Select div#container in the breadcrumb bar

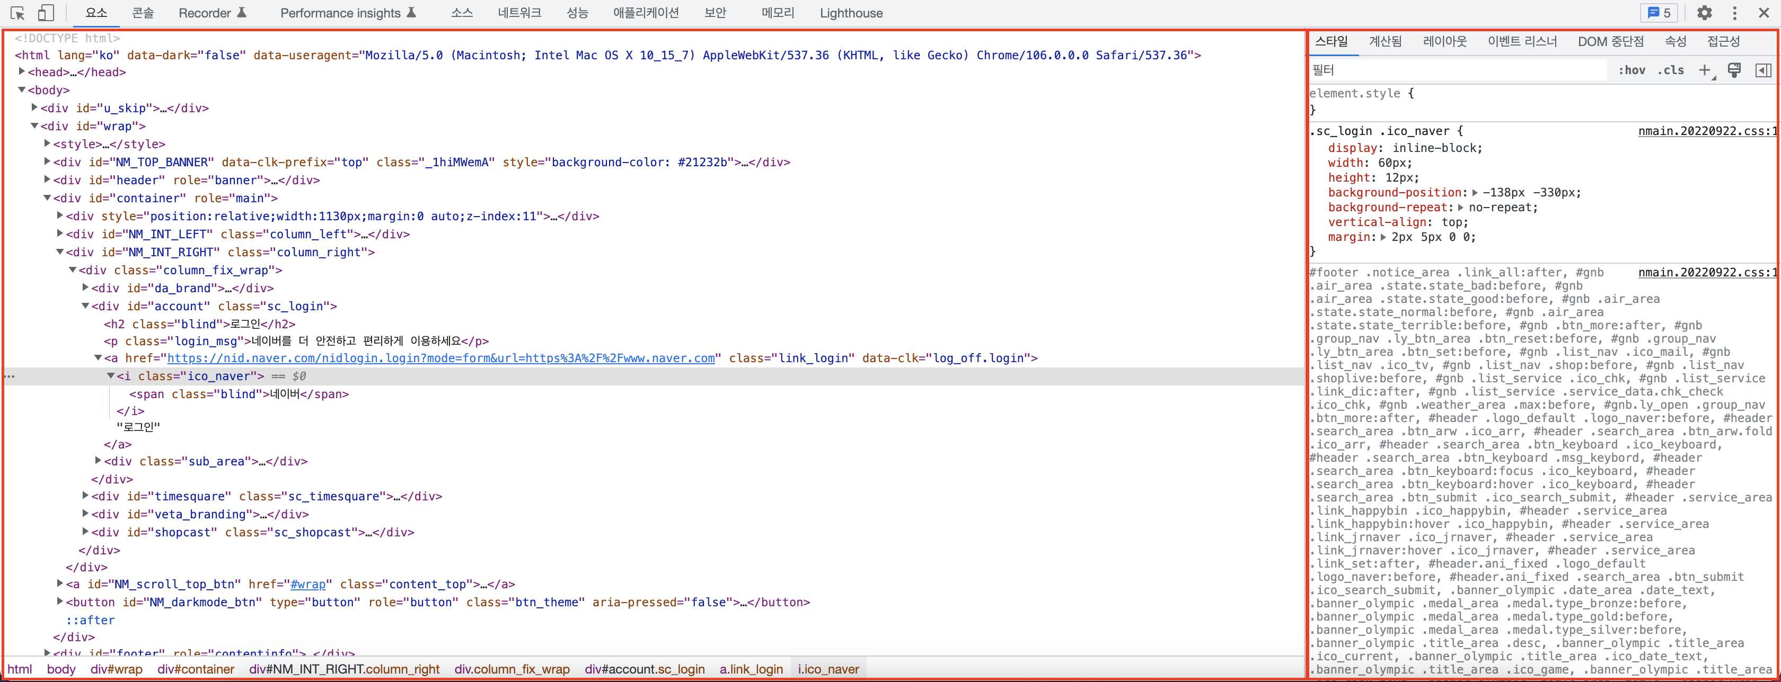pos(196,669)
